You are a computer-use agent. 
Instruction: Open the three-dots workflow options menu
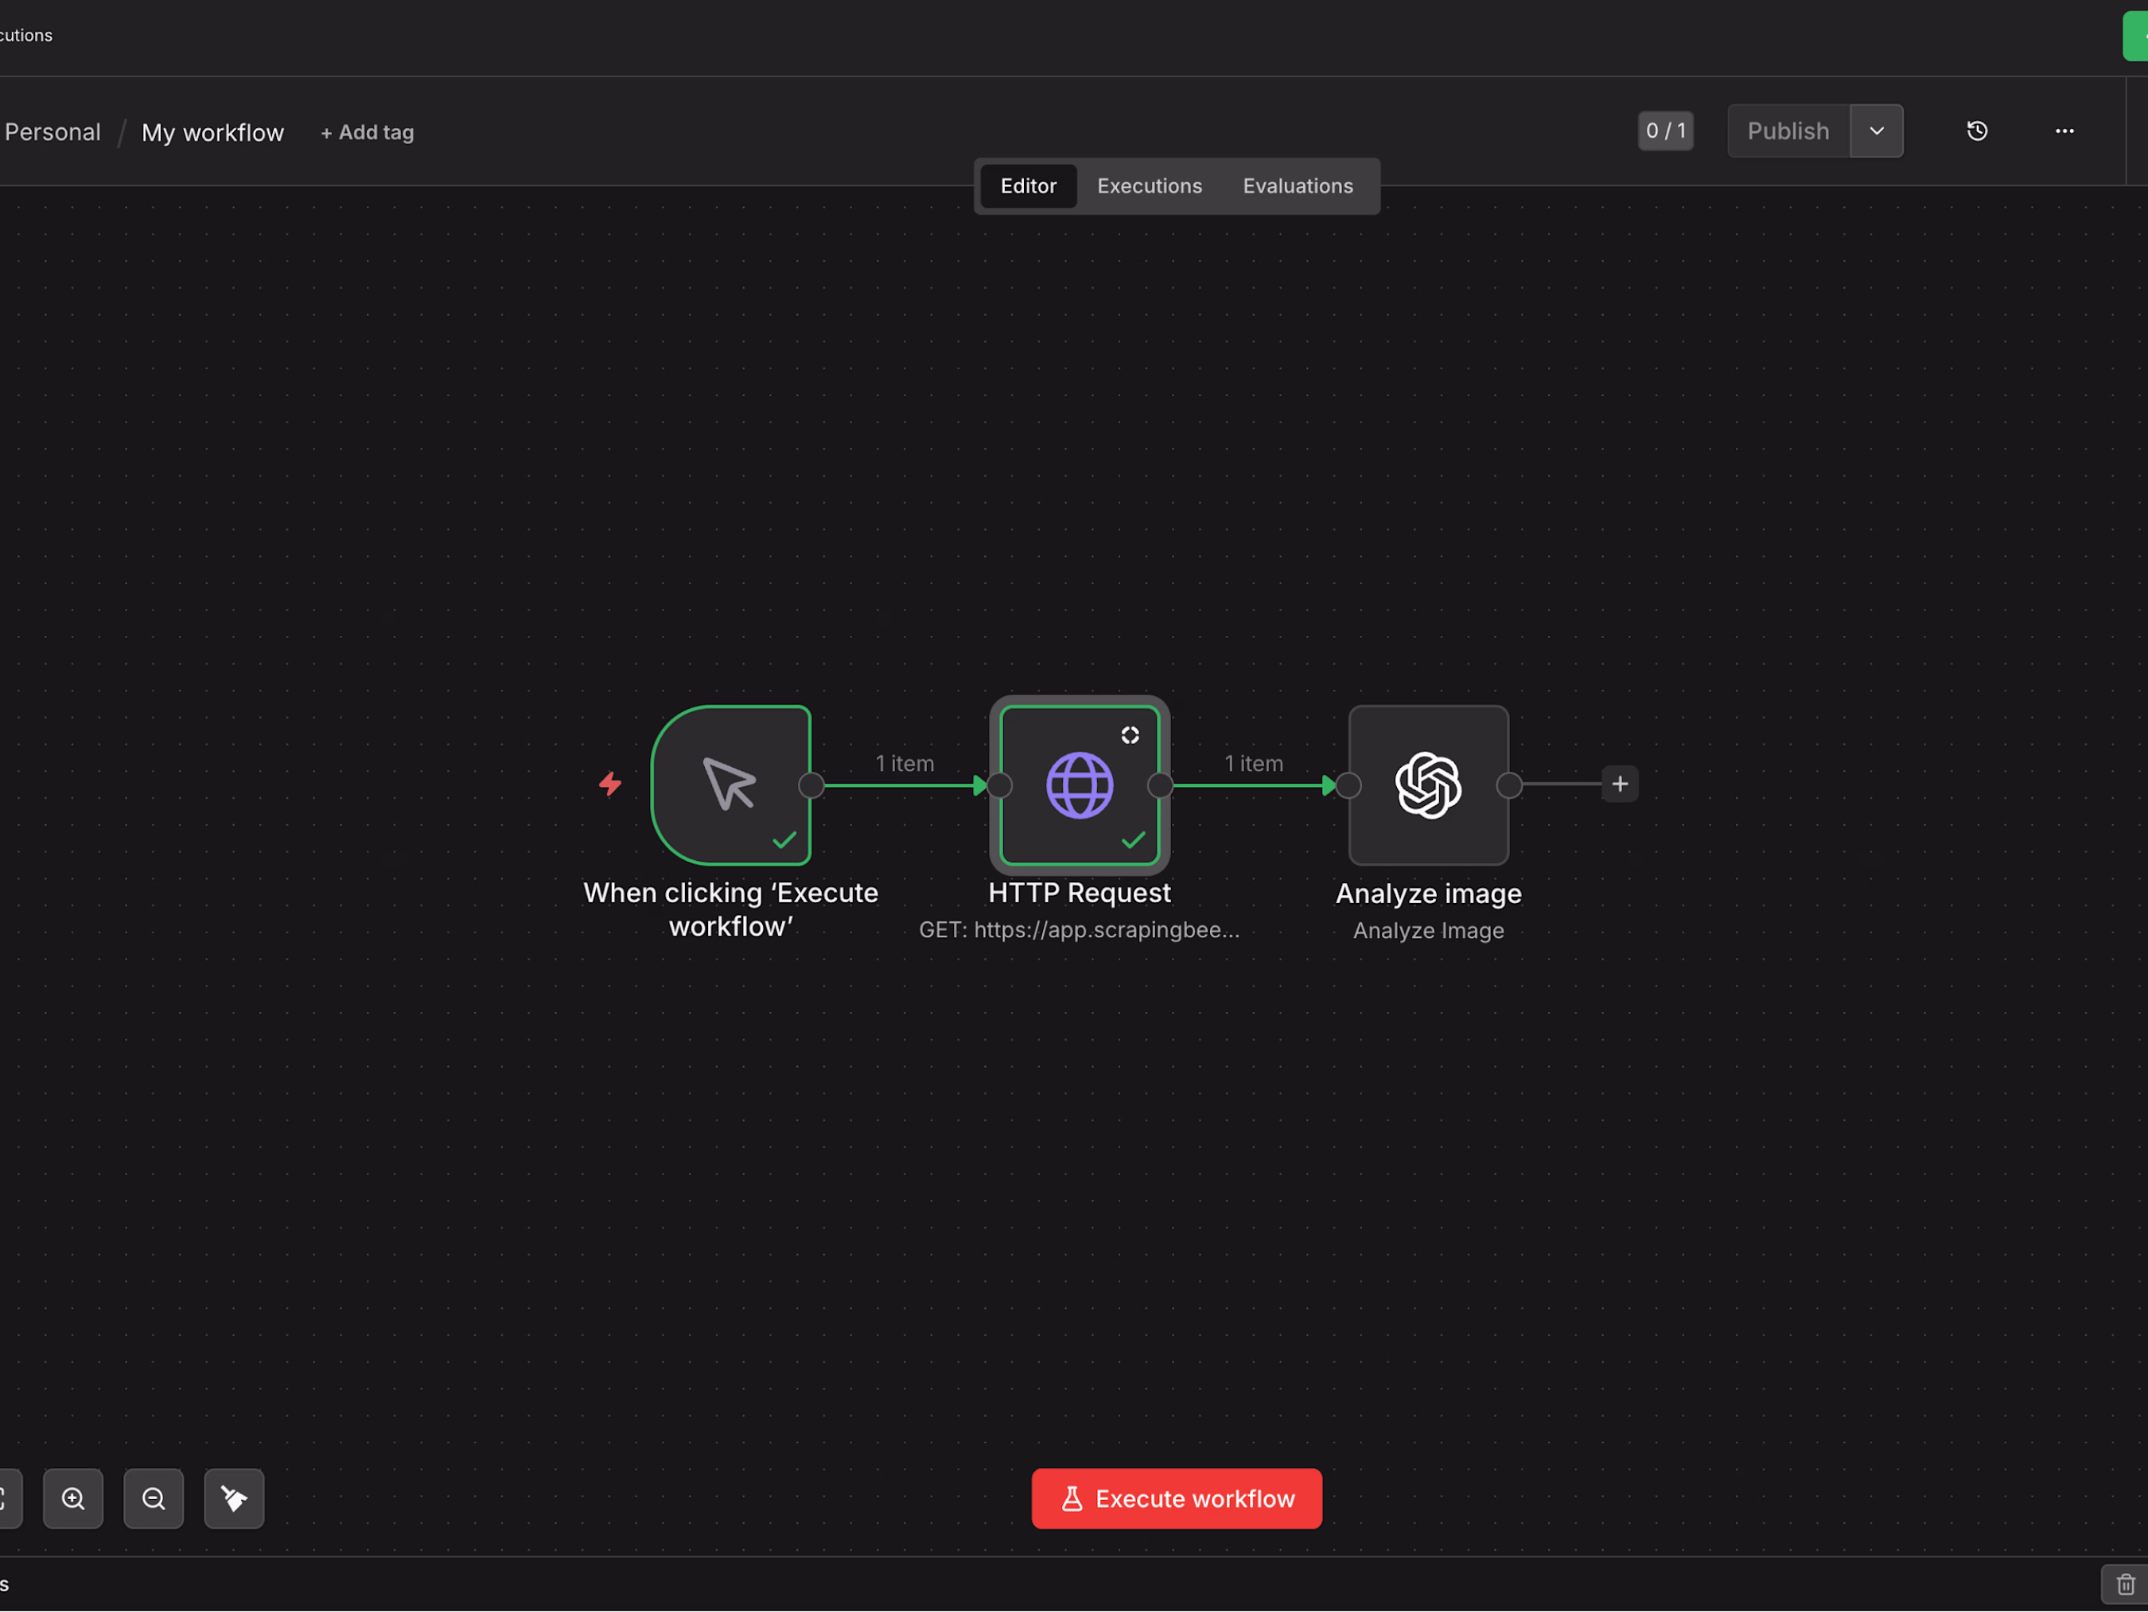[2064, 131]
